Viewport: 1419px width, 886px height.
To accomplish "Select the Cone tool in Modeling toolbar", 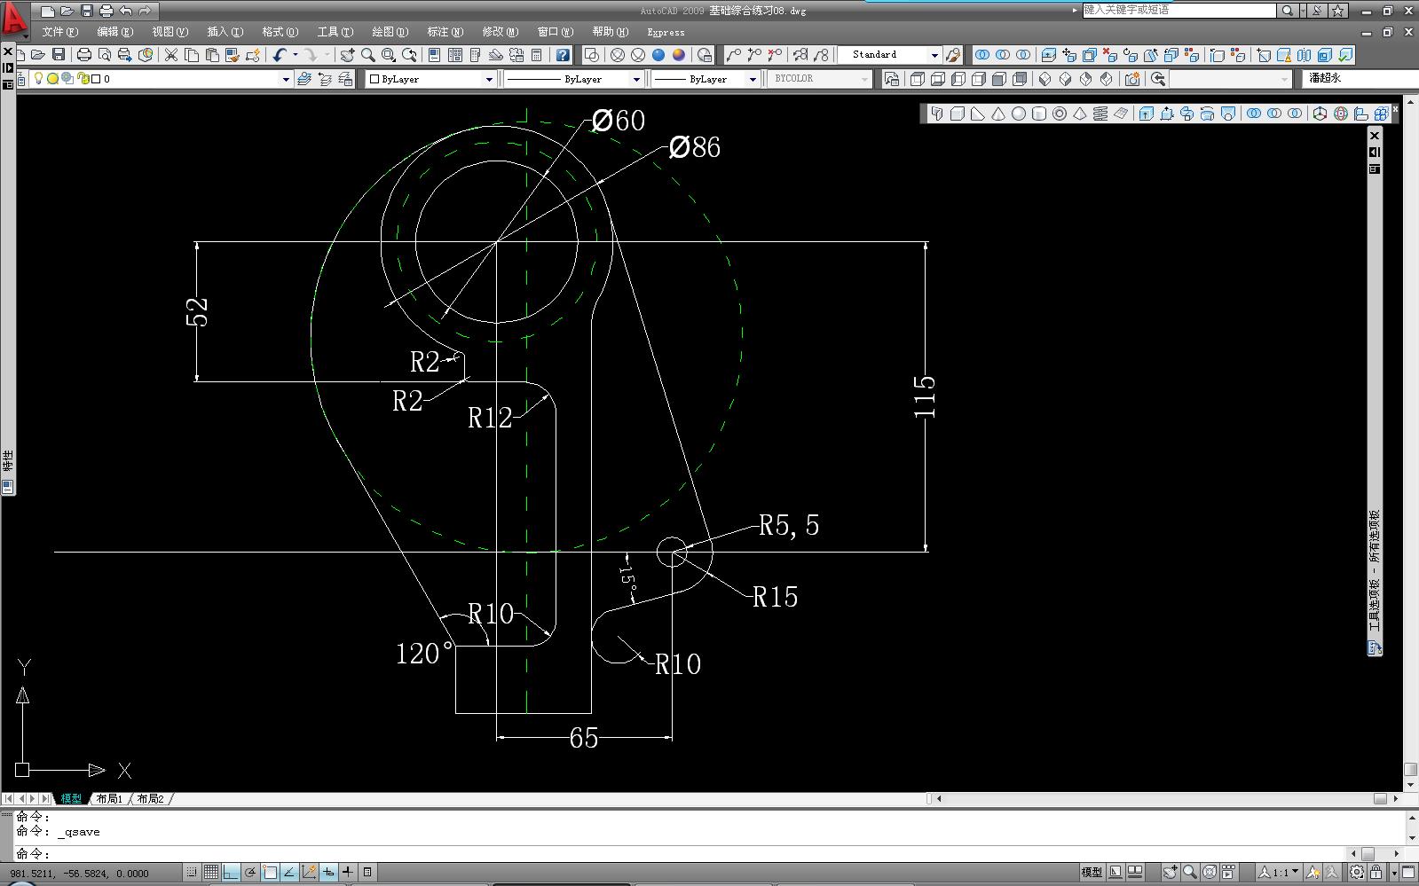I will coord(998,114).
